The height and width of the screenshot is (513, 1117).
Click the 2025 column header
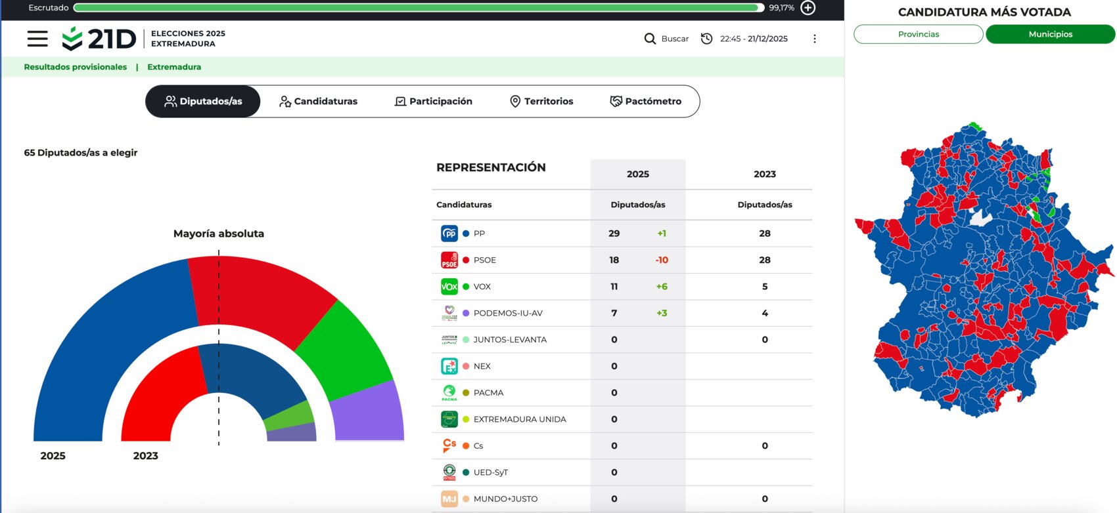click(638, 174)
